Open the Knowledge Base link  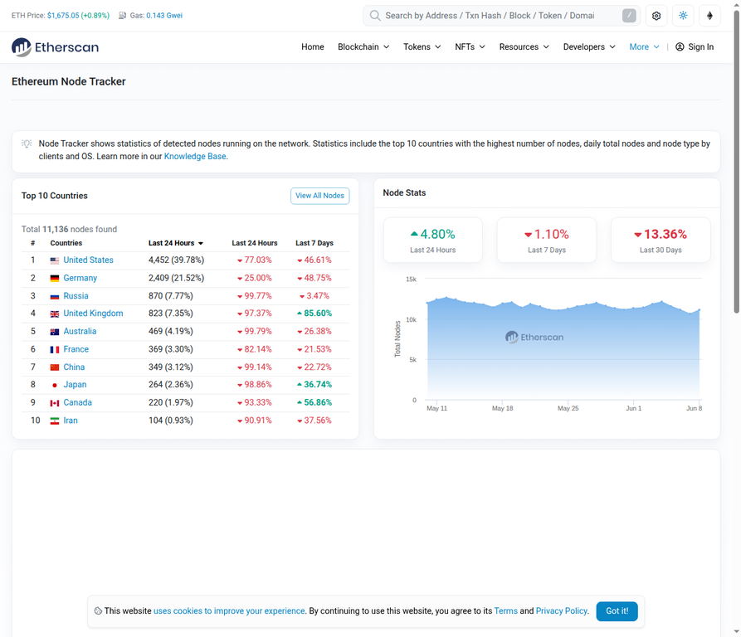[x=195, y=156]
